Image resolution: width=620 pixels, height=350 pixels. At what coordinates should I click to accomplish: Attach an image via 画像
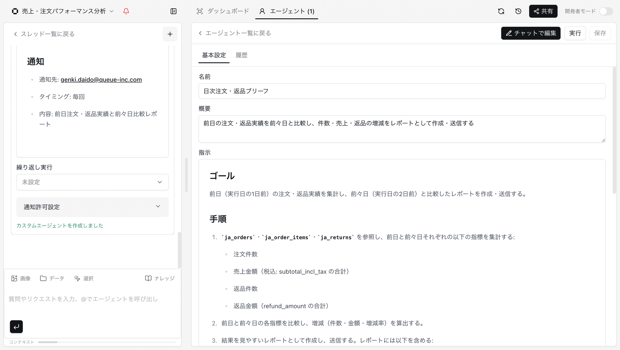21,278
